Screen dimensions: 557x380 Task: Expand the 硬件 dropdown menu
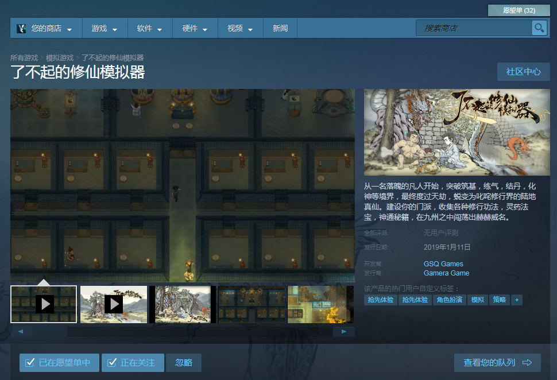pyautogui.click(x=195, y=28)
